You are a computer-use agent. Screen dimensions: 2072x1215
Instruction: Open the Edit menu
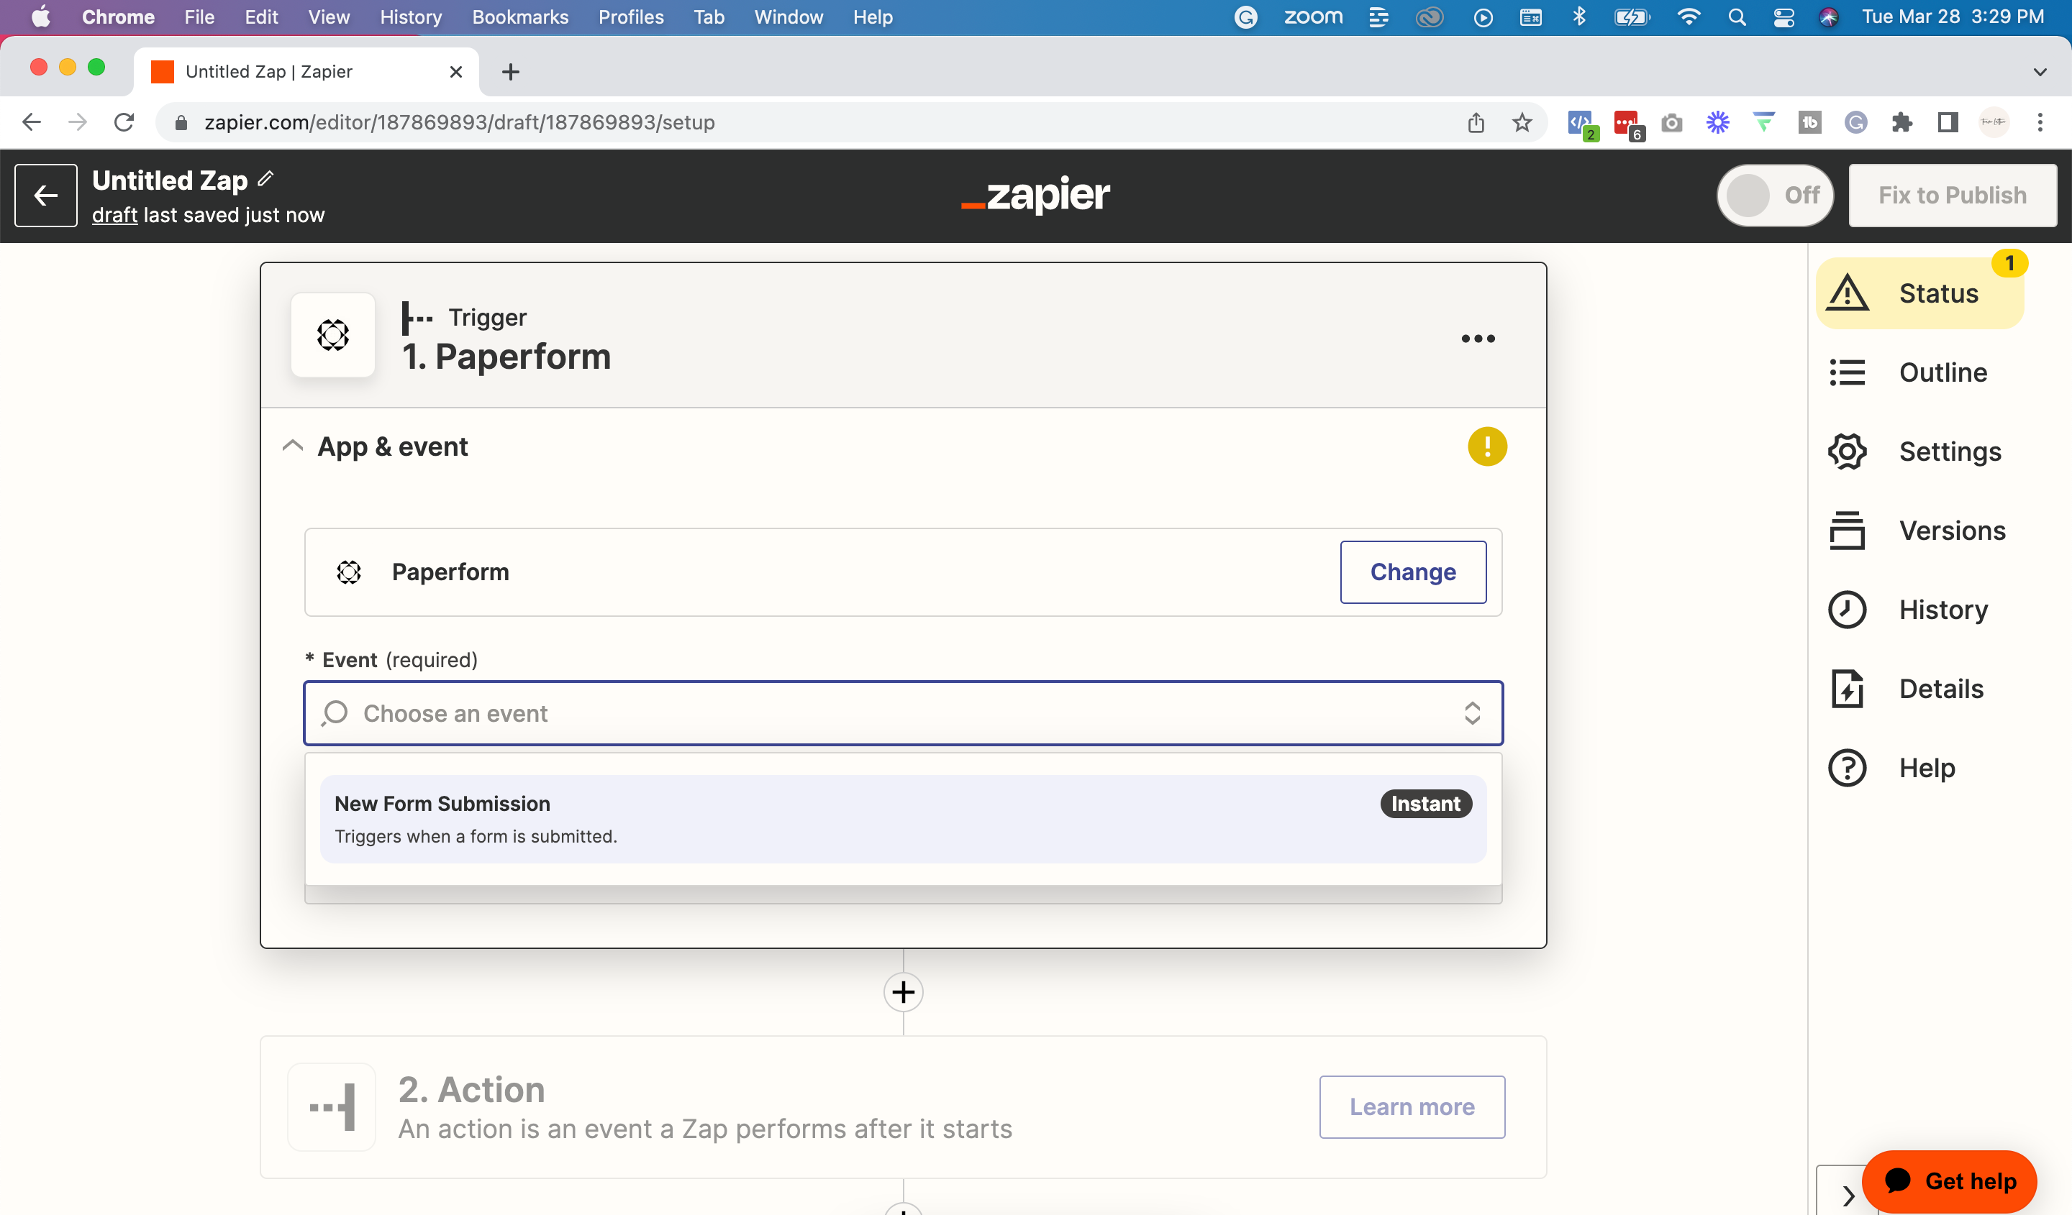(x=261, y=17)
